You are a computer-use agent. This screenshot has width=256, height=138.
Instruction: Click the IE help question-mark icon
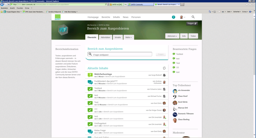click(x=250, y=12)
